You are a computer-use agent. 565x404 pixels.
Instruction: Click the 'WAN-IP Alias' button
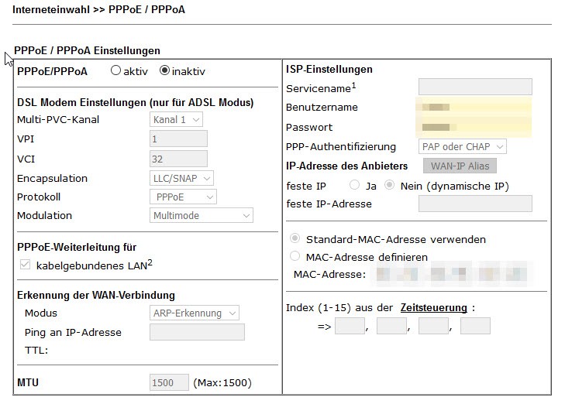pyautogui.click(x=460, y=166)
